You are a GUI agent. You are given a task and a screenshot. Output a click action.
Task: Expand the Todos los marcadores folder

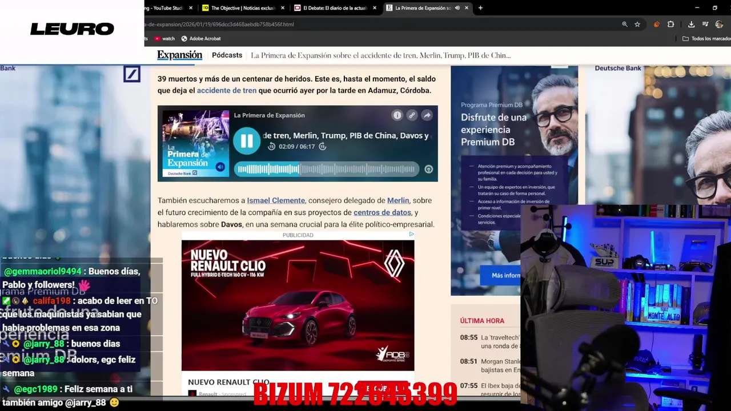[707, 38]
